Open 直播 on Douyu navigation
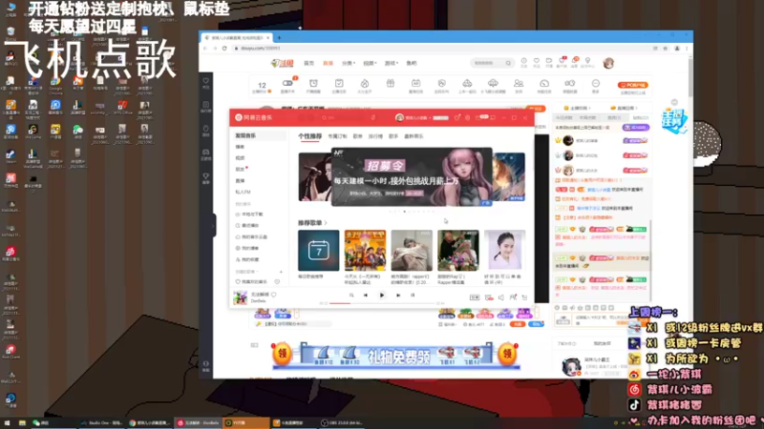Image resolution: width=764 pixels, height=429 pixels. (328, 63)
